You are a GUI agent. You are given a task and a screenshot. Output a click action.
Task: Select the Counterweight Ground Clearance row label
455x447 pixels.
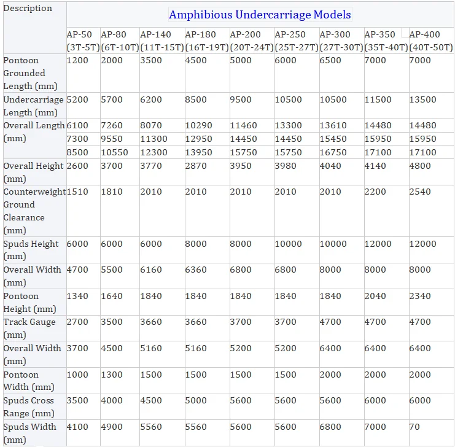34,211
